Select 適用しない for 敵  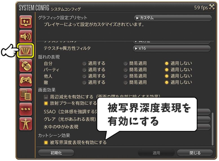point(167,82)
